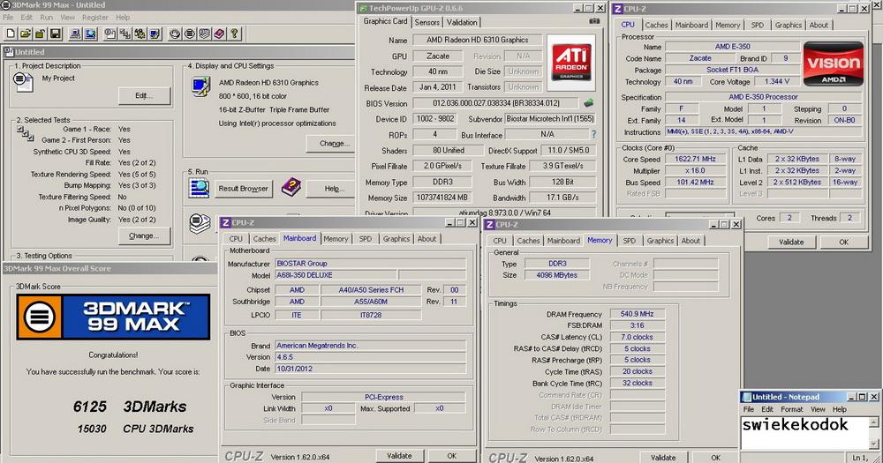Click the monitor display toolbar icon

(x=90, y=34)
